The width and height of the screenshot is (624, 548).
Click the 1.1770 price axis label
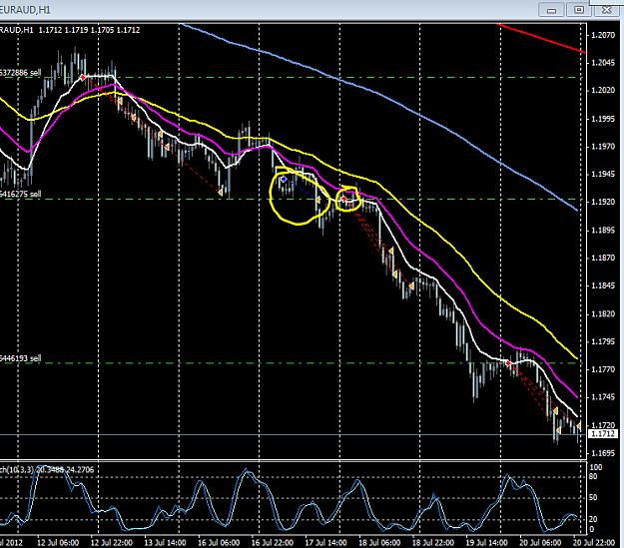pyautogui.click(x=603, y=369)
